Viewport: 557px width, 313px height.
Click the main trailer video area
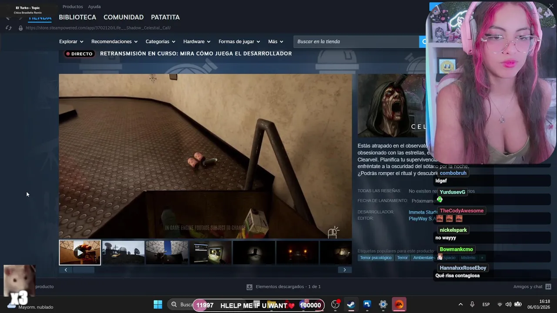pyautogui.click(x=205, y=156)
